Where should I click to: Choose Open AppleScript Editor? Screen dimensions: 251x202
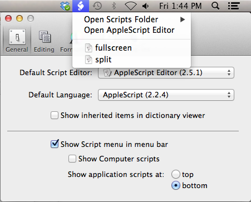coord(131,30)
